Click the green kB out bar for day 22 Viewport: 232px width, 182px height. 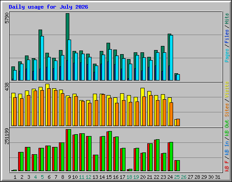(x=158, y=155)
